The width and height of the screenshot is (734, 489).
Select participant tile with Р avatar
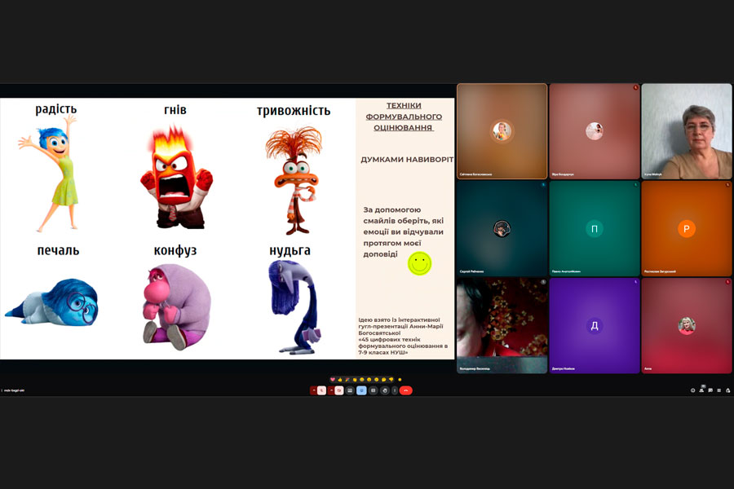point(686,228)
